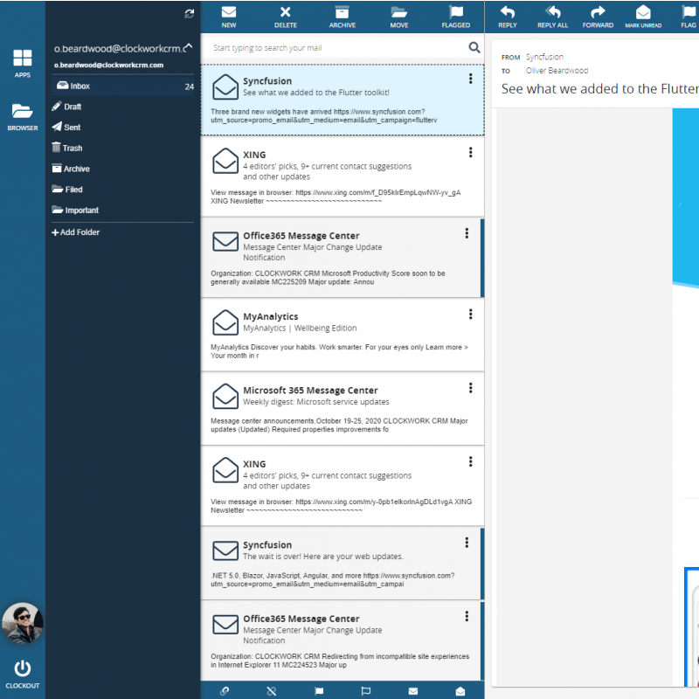699x699 pixels.
Task: Click REPLY ALL
Action: (x=552, y=17)
